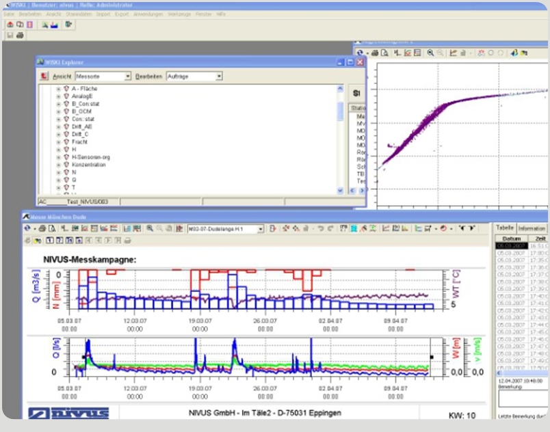Expand the AnalogE tree node
This screenshot has height=432, width=550.
coord(59,96)
